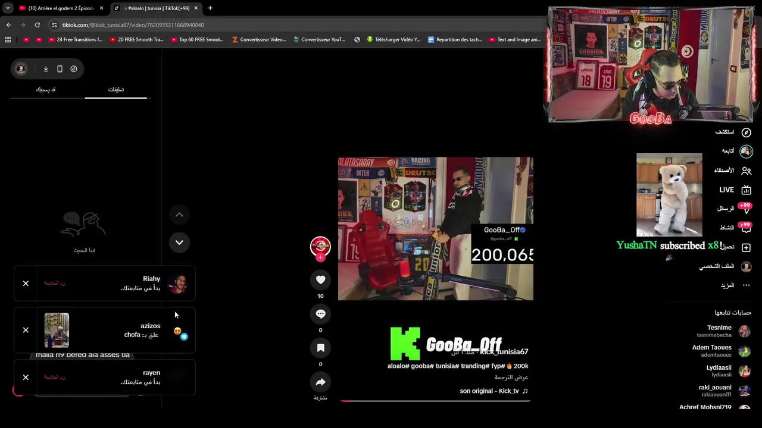Dismiss the azizos comment notification
762x428 pixels.
point(26,330)
